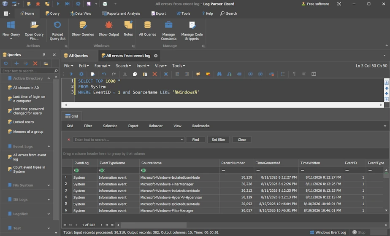
Task: Click the Clear button
Action: coord(242,139)
